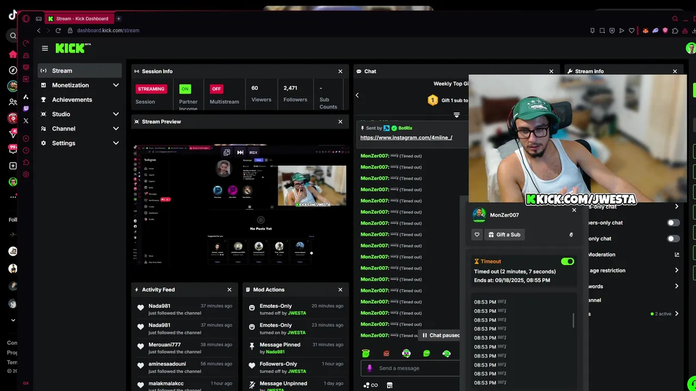Click aminesaadouni in Activity Feed

[167, 364]
